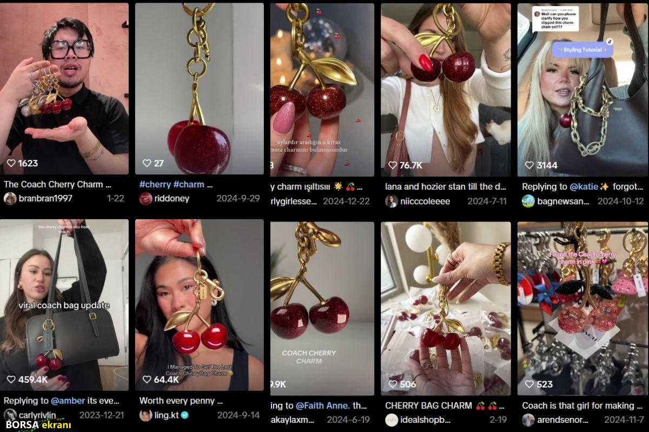Image resolution: width=649 pixels, height=432 pixels.
Task: Open The Coach Cherry Charm video thumbnail
Action: (64, 89)
